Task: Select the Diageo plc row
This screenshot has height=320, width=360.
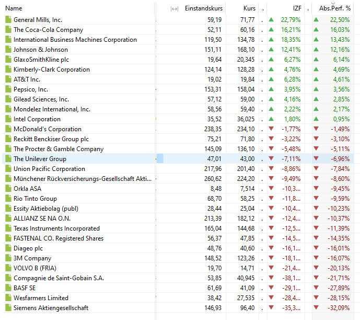Action: click(178, 248)
